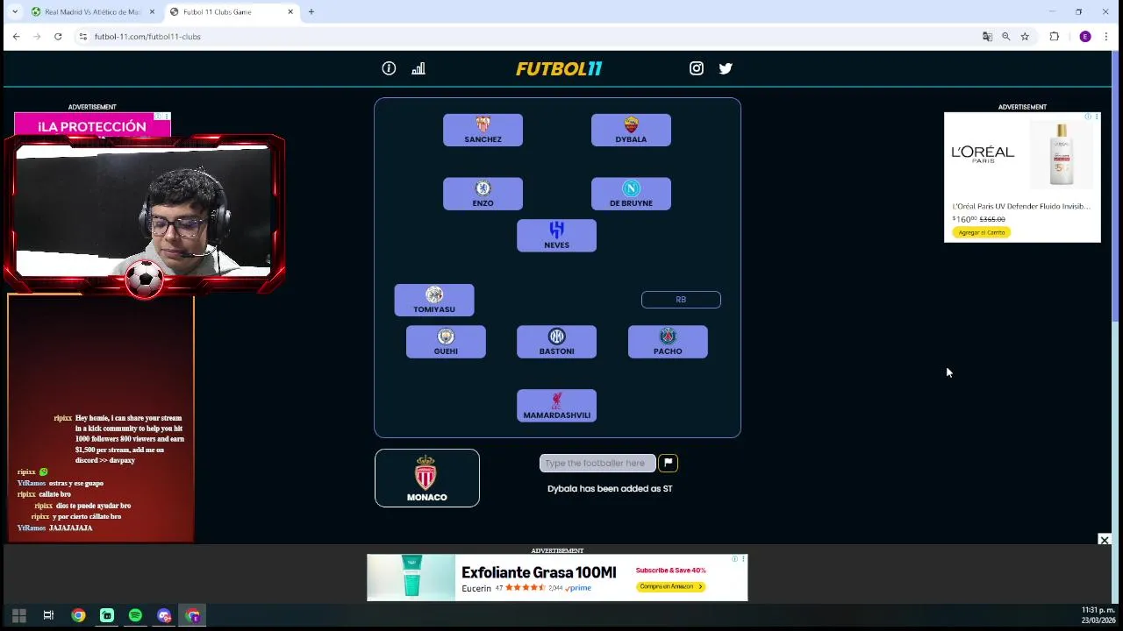This screenshot has height=631, width=1123.
Task: Close the bottom advertisement banner
Action: 1105,540
